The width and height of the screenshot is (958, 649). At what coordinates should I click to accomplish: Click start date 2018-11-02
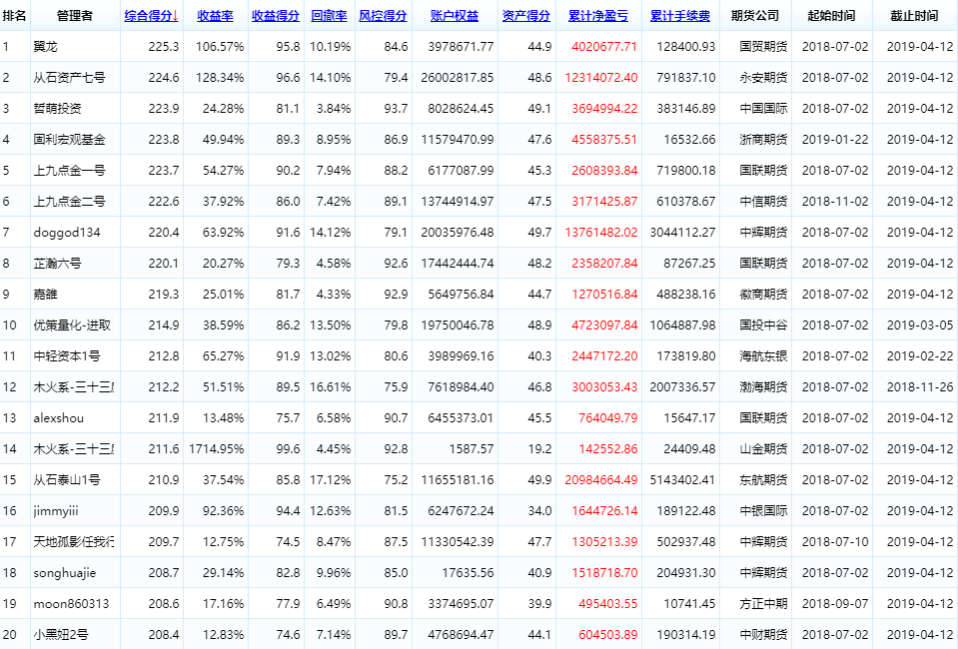pos(835,202)
